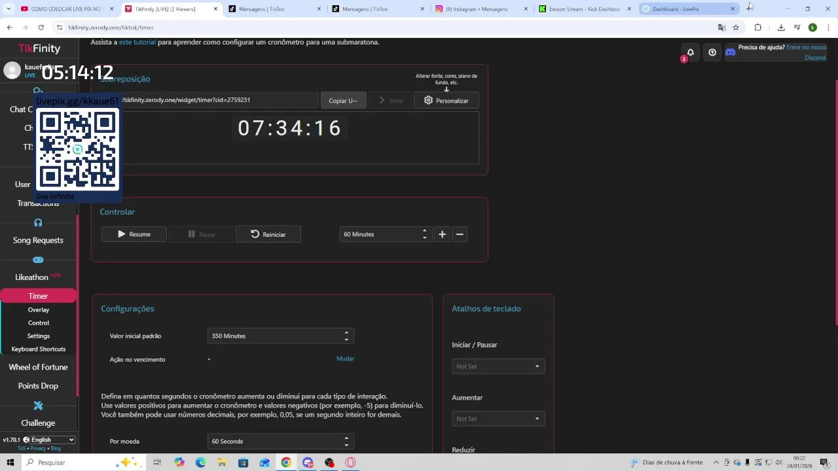
Task: Open Challenge in sidebar
Action: pos(38,423)
